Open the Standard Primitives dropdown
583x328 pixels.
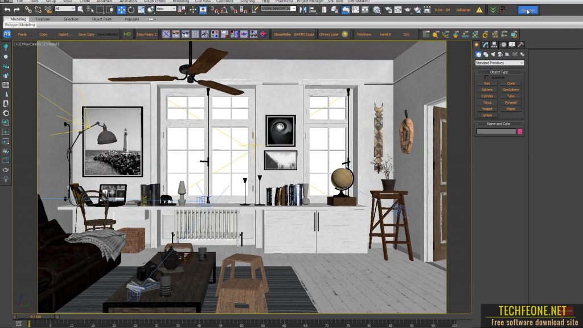point(499,63)
